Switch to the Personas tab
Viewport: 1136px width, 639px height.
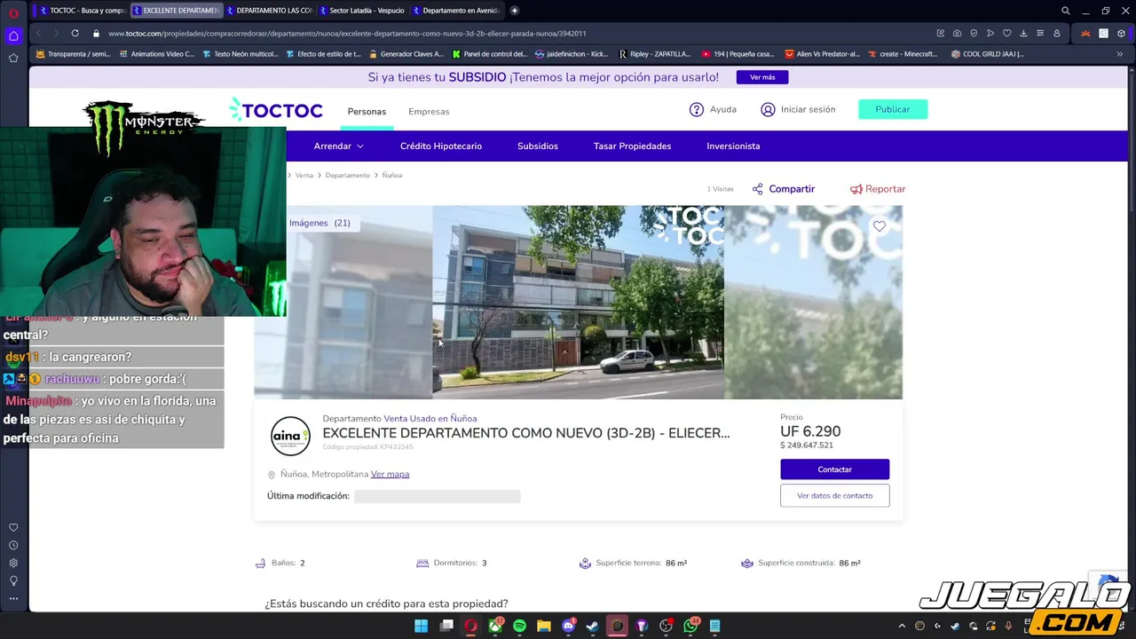point(367,112)
